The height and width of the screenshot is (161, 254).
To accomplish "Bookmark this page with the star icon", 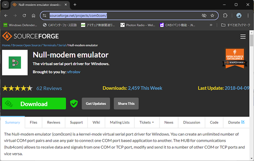I will point(212,16).
